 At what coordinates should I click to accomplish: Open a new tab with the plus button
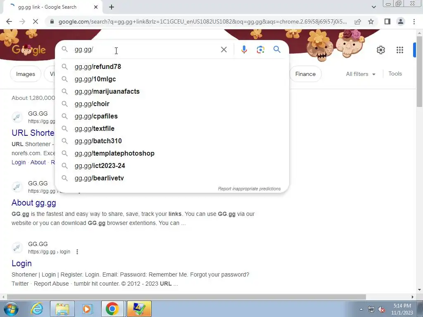(112, 7)
